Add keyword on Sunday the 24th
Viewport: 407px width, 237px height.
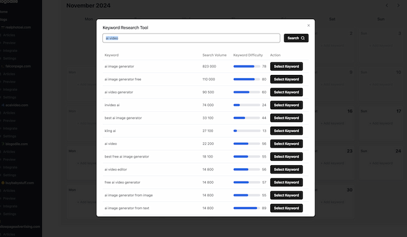point(381,163)
